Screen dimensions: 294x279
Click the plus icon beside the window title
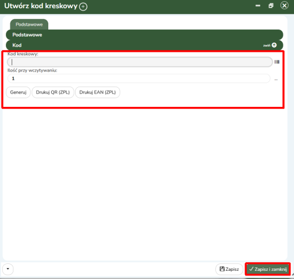[x=83, y=7]
